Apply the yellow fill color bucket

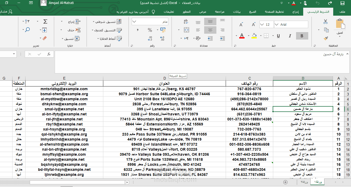pyautogui.click(x=254, y=36)
